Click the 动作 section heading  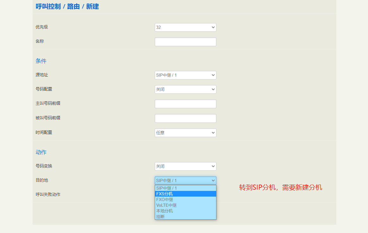pos(41,152)
